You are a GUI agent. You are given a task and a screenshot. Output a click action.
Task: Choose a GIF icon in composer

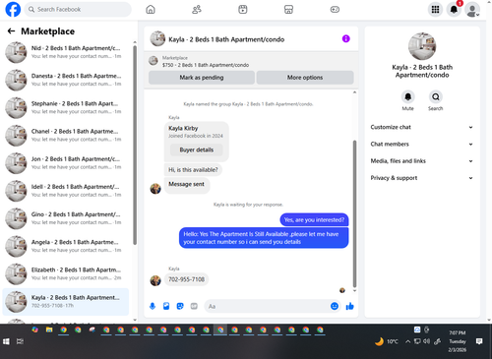pyautogui.click(x=194, y=306)
